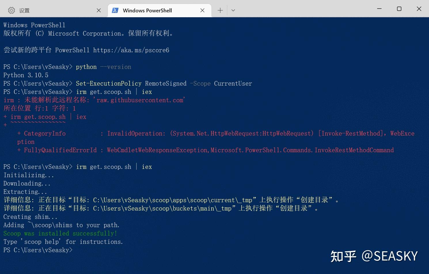The image size is (429, 274).
Task: Click the 'Initializing...' output line
Action: click(x=29, y=175)
